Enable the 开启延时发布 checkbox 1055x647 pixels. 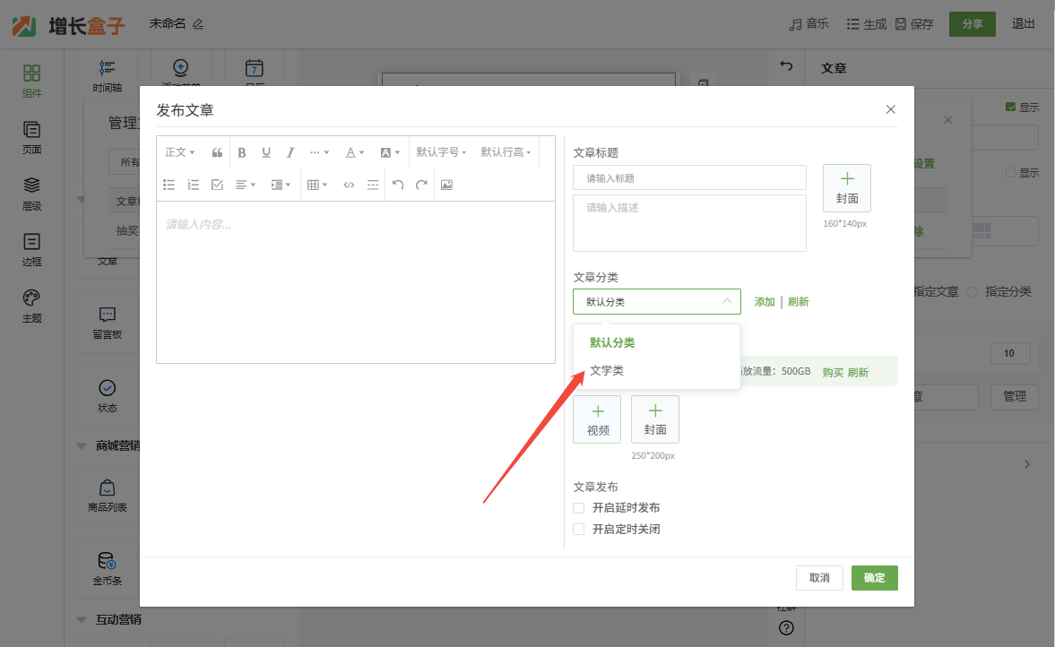click(579, 508)
